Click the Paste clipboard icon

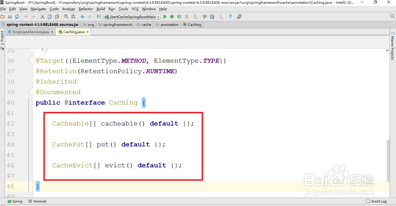57,17
